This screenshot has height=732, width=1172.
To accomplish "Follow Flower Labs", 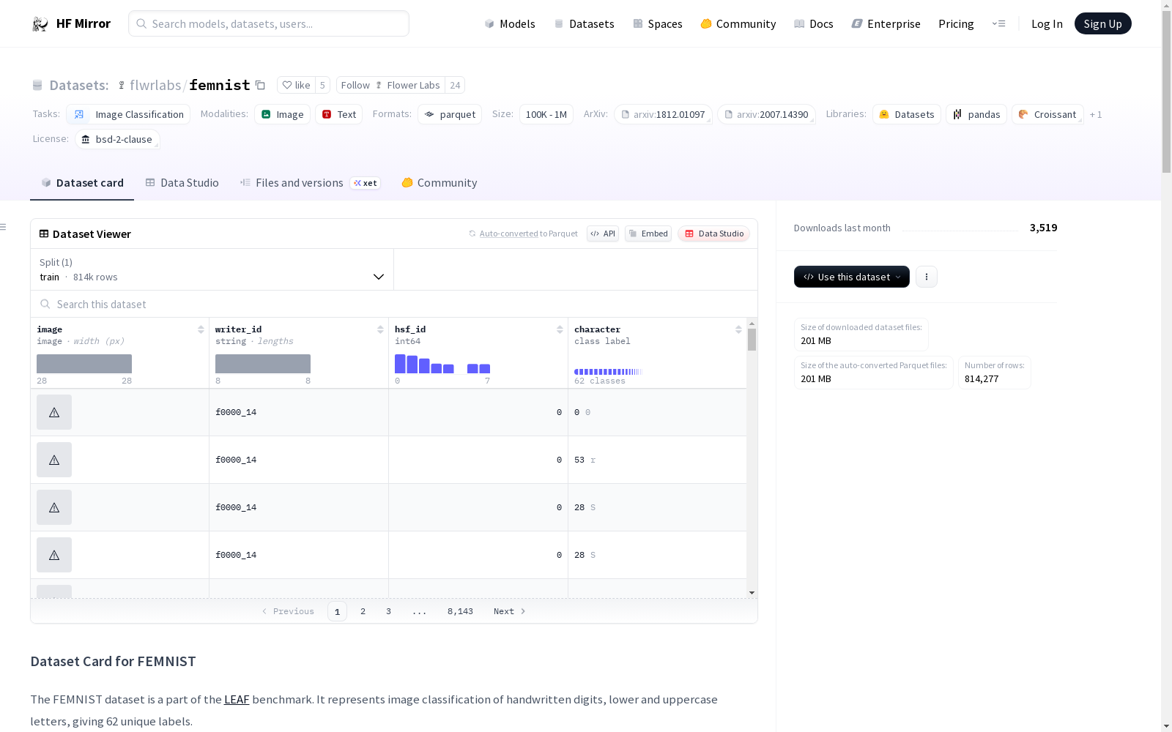I will 390,85.
